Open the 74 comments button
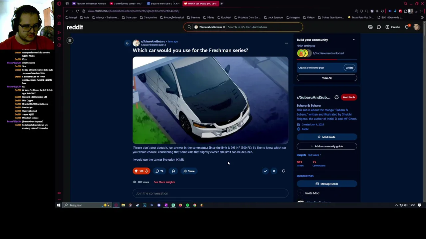Screen dimensions: 426x239 click(159, 171)
